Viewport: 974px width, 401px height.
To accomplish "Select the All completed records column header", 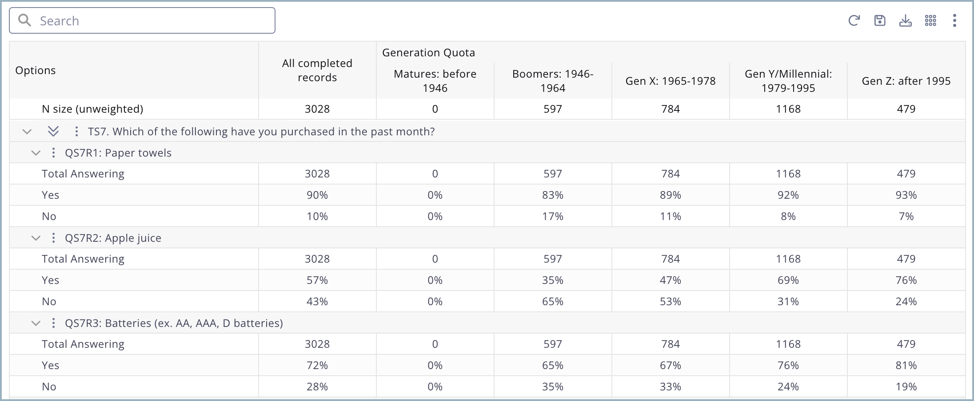I will pos(317,70).
